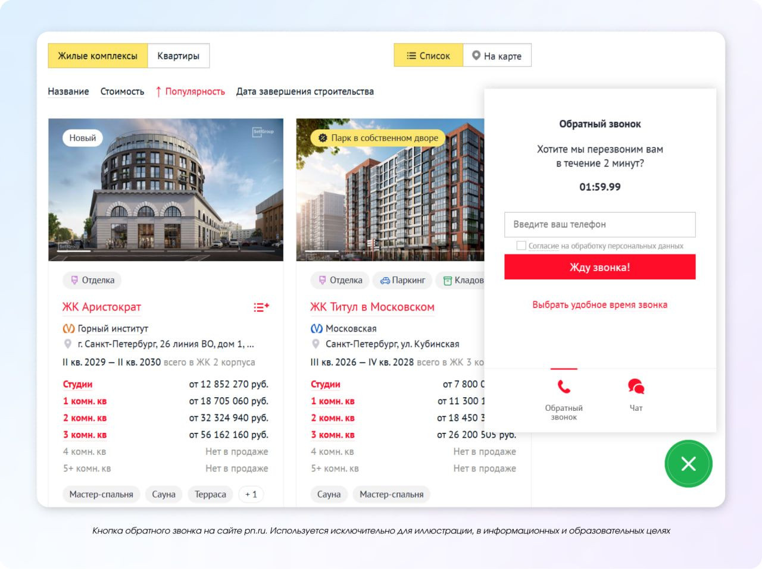Click the Парк в собственном дворе badge
This screenshot has width=762, height=569.
[x=378, y=138]
